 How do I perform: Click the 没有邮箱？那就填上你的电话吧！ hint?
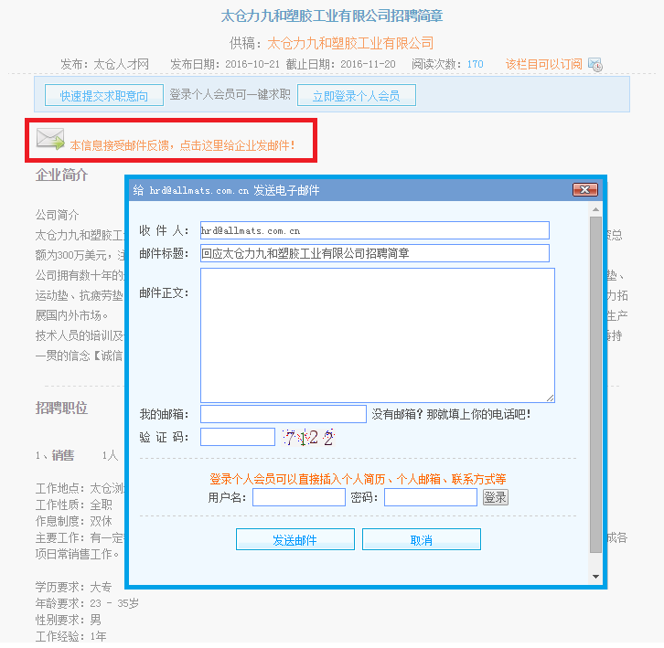[x=452, y=414]
